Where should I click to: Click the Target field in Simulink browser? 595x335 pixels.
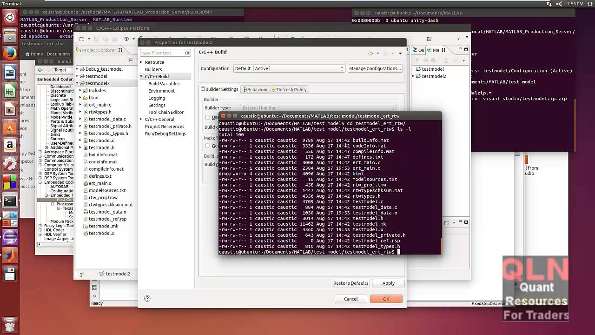[x=63, y=70]
